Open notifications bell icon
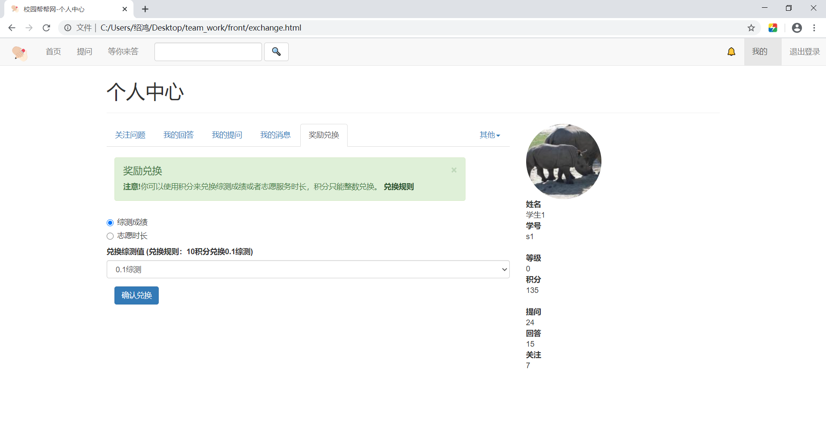Image resolution: width=826 pixels, height=443 pixels. (731, 52)
